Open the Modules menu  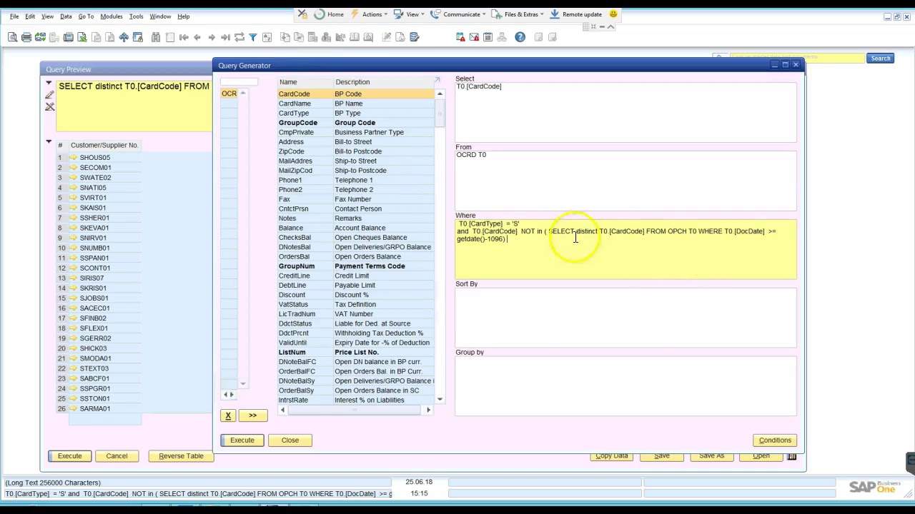112,16
